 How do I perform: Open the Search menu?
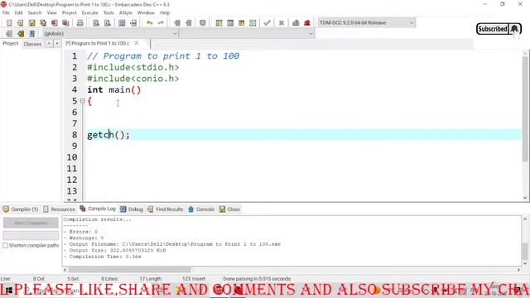tap(35, 12)
